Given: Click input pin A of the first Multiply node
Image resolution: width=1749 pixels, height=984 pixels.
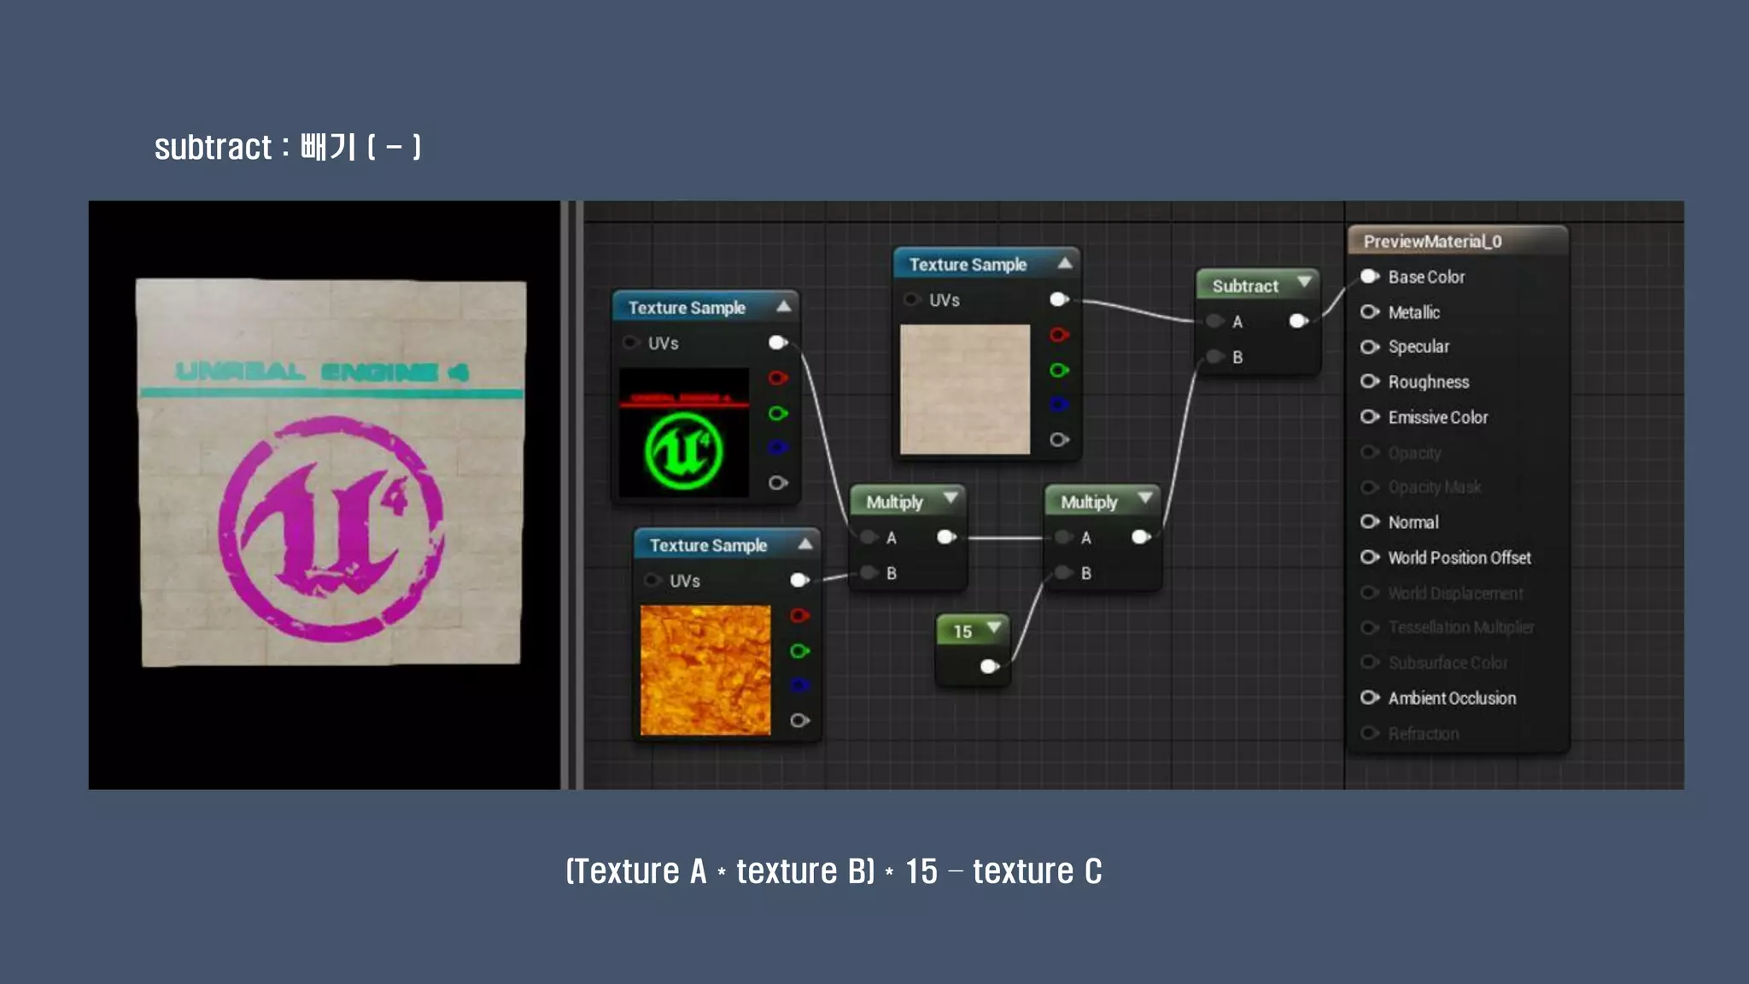Looking at the screenshot, I should coord(869,537).
